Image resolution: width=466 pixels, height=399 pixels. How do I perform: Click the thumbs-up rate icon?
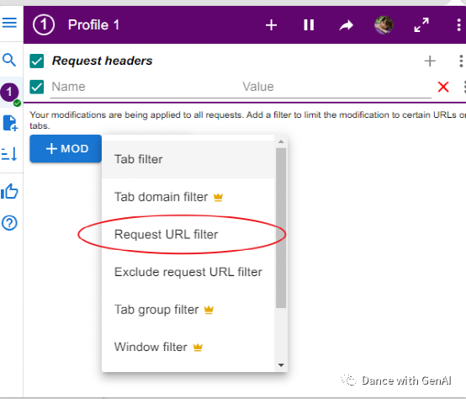click(9, 191)
